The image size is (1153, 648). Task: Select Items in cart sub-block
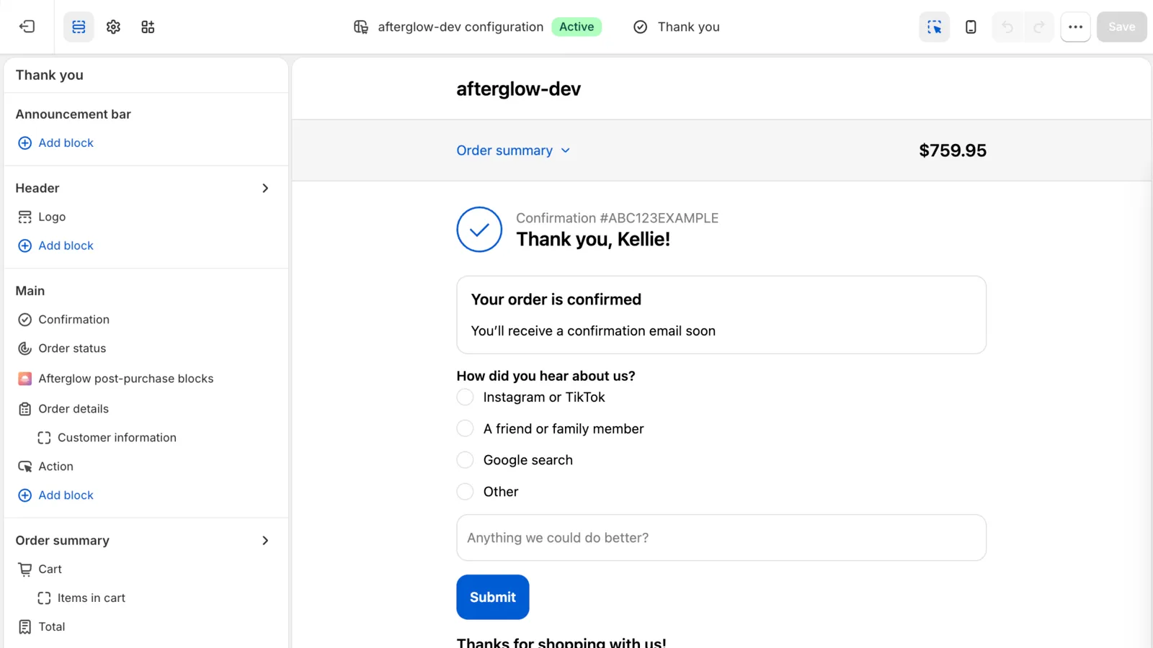[x=81, y=598]
